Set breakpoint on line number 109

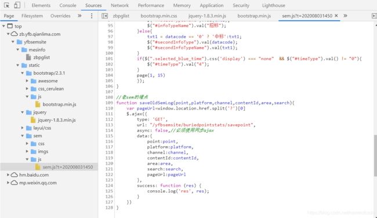109,103
